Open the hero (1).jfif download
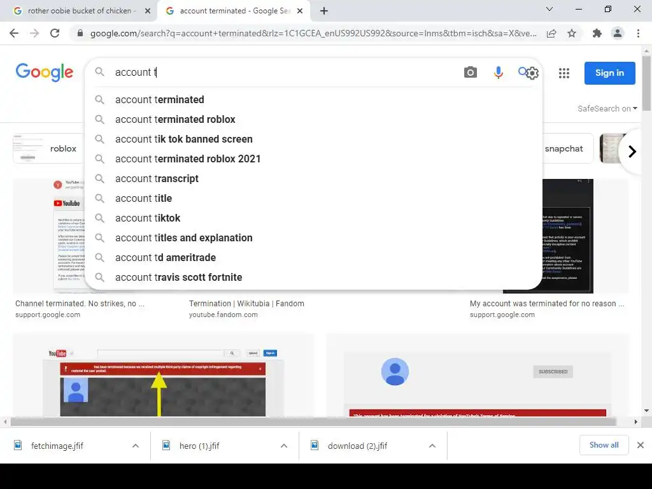This screenshot has width=652, height=489. tap(199, 446)
